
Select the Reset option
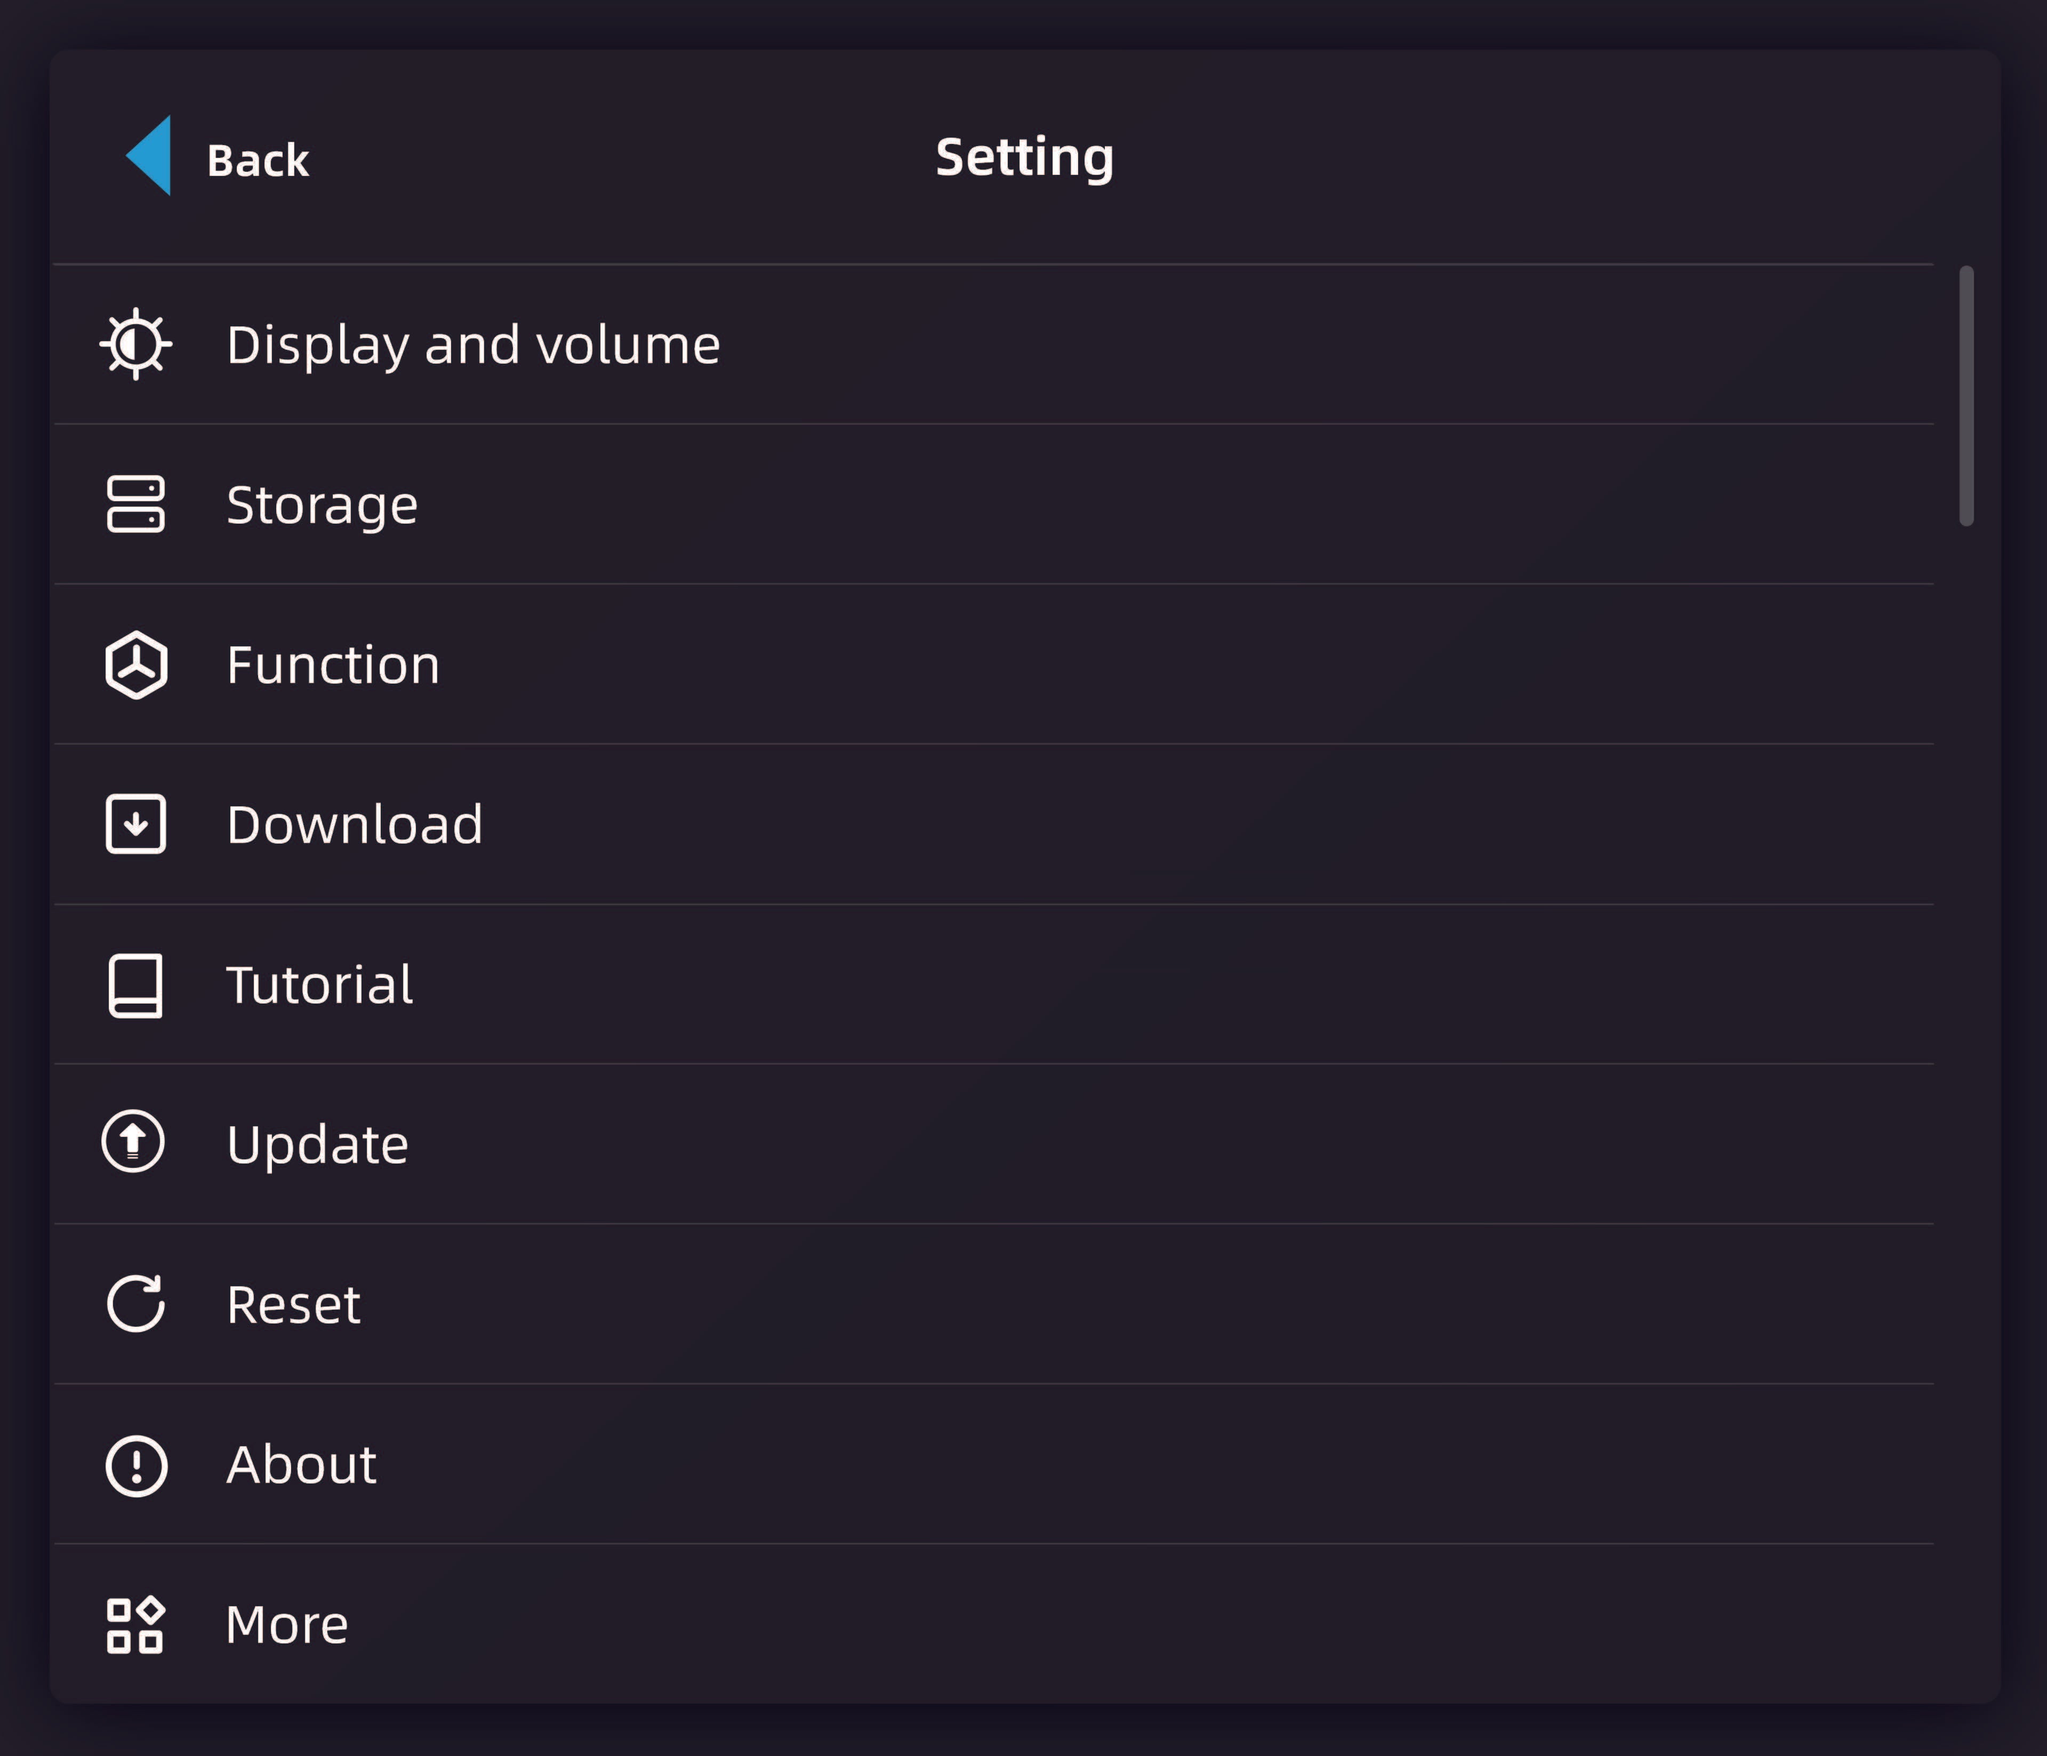tap(293, 1304)
